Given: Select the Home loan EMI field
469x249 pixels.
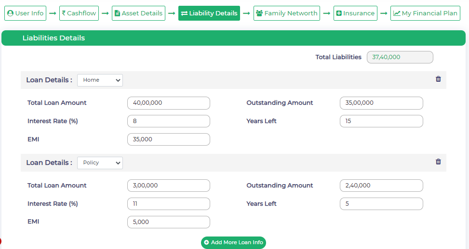Looking at the screenshot, I should (169, 139).
